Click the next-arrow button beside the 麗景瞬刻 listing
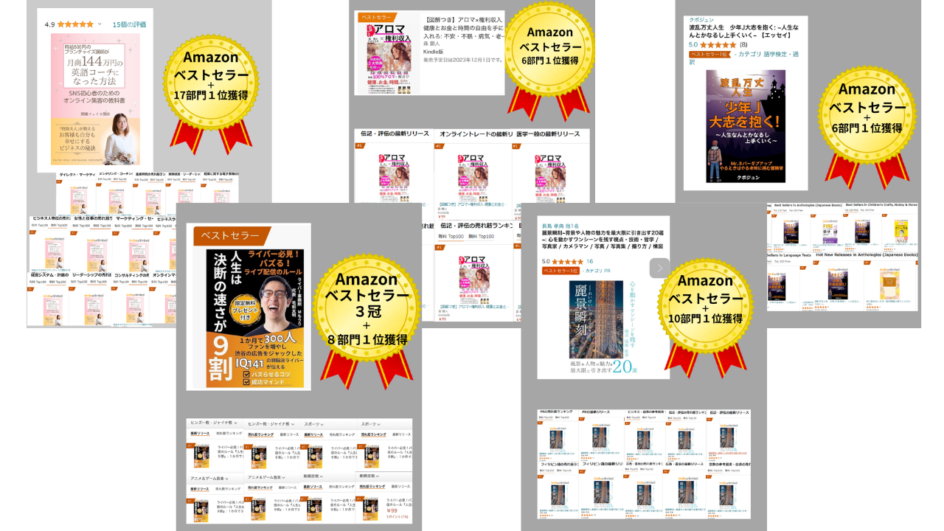 pos(659,268)
